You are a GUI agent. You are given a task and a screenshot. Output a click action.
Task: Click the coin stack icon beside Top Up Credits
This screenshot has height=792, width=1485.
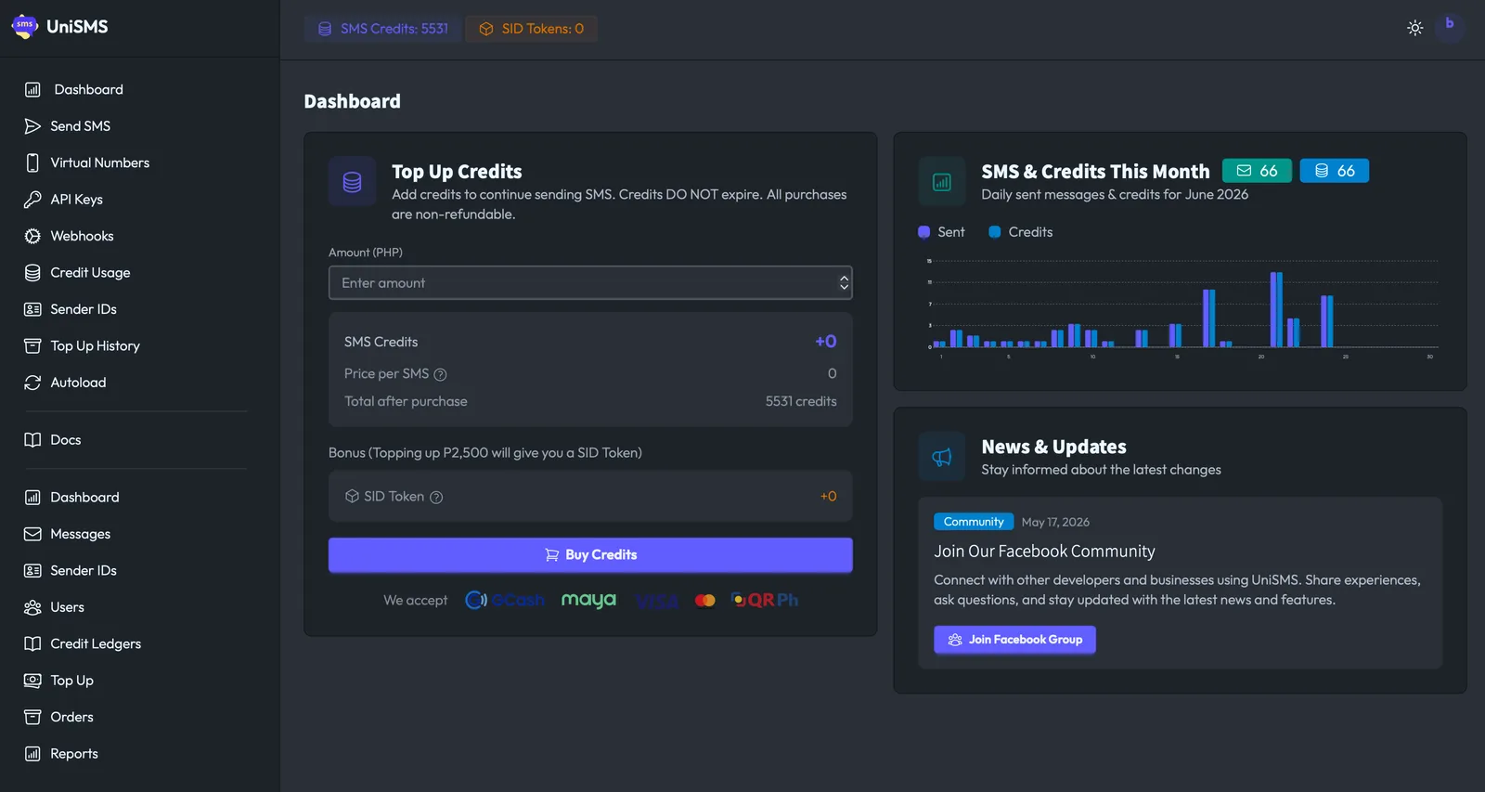pyautogui.click(x=352, y=181)
